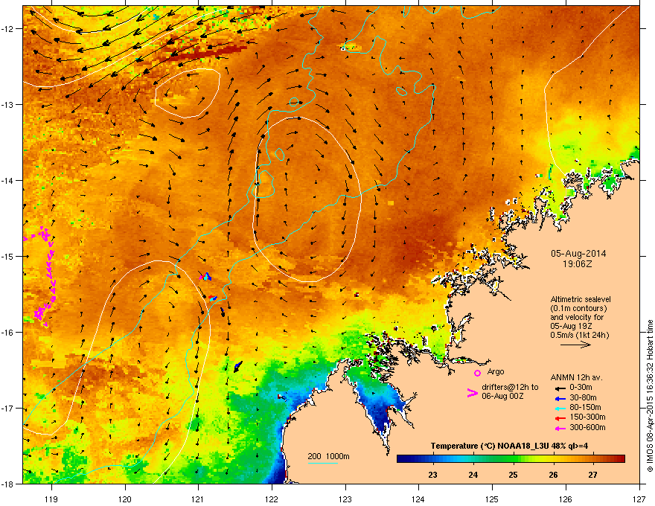Click the latitude axis label -12
This screenshot has height=506, width=655.
[8, 28]
